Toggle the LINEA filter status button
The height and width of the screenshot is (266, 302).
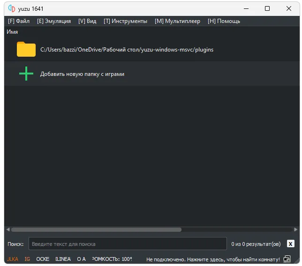tap(63, 259)
